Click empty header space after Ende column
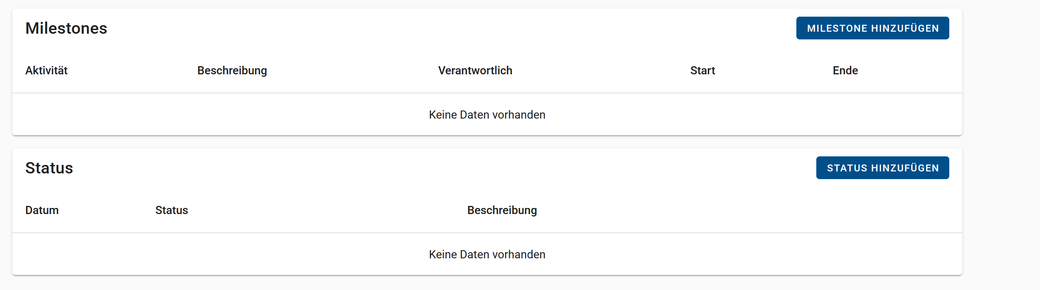Image resolution: width=1040 pixels, height=290 pixels. click(x=910, y=70)
